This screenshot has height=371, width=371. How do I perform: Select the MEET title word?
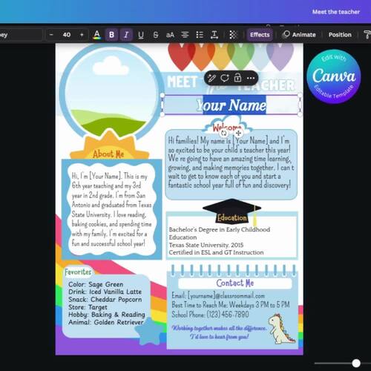(183, 82)
